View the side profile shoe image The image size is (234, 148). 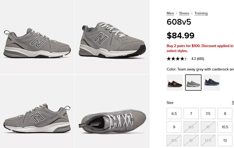coord(37,37)
